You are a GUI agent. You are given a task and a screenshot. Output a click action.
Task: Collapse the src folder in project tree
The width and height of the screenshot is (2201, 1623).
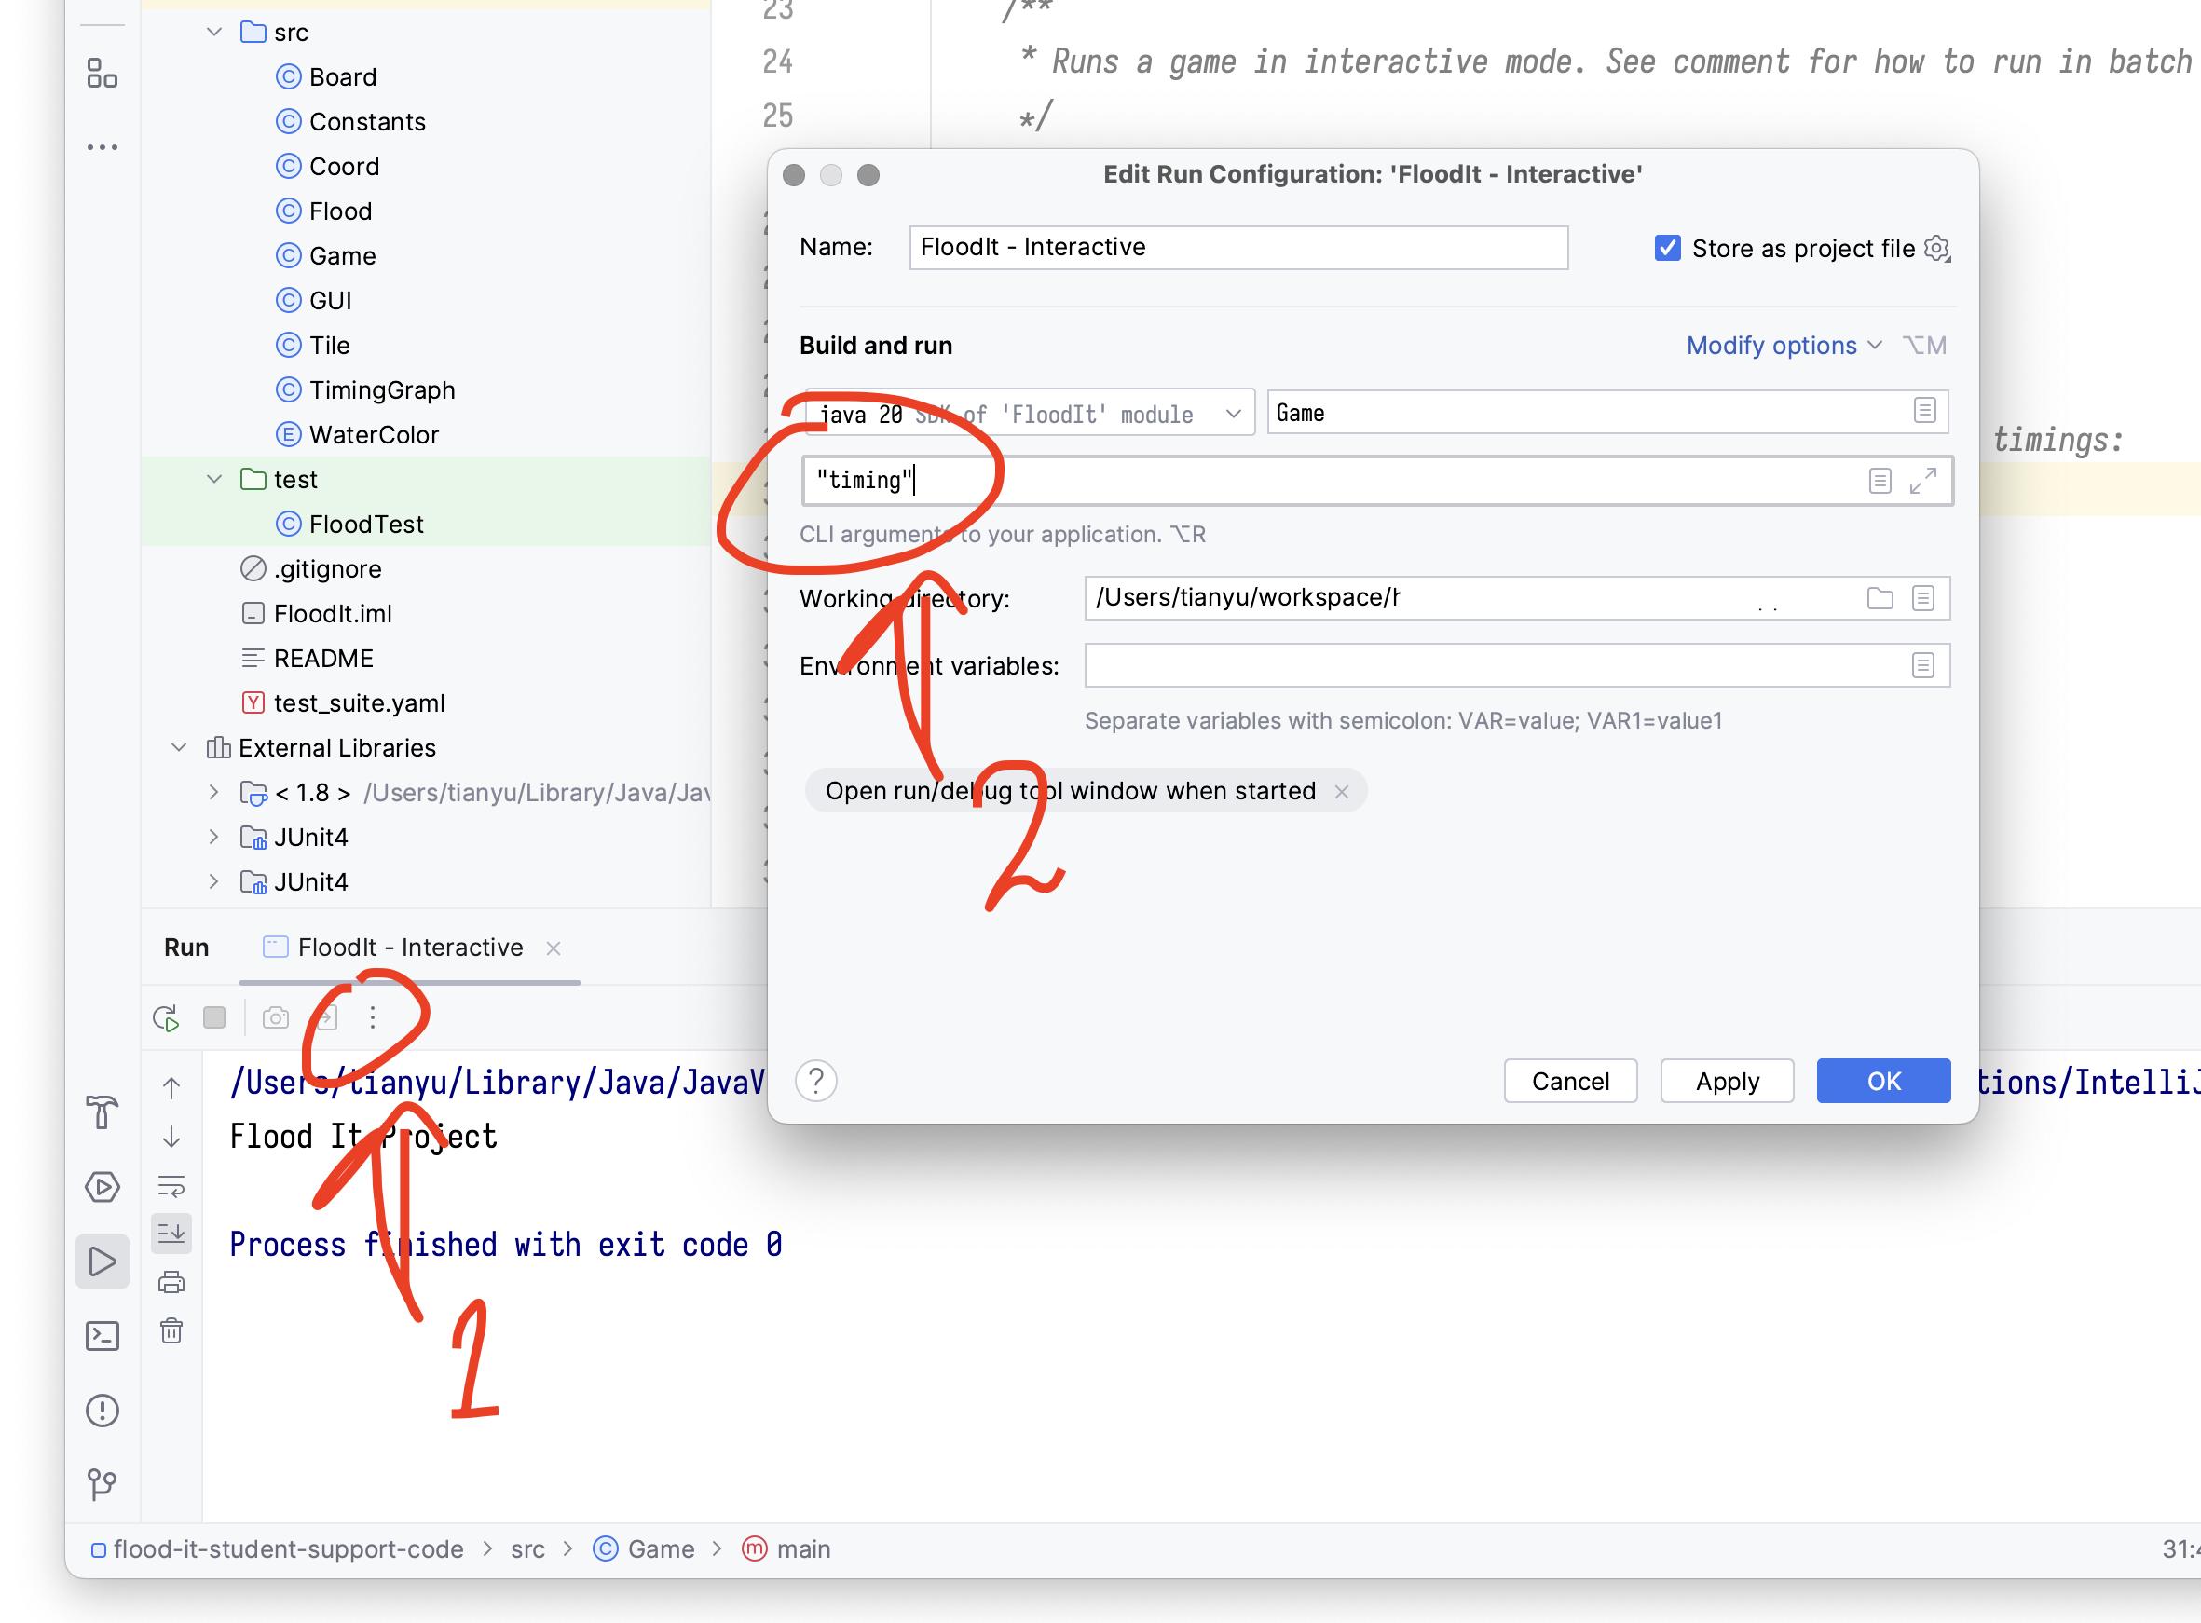pos(214,33)
